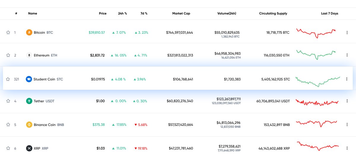Click Binance Coin 24h change 17.85%

(119, 125)
